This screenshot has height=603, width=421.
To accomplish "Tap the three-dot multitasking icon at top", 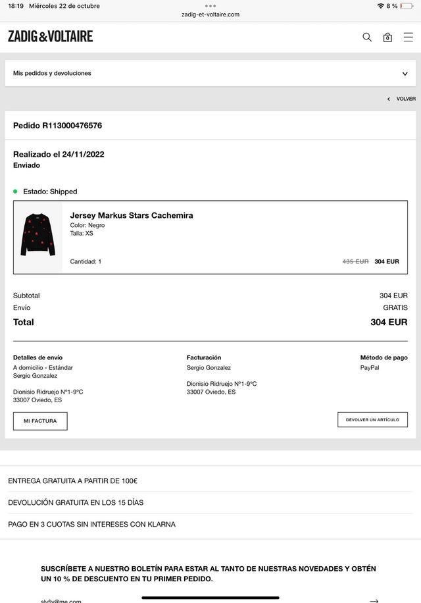I will 210,6.
